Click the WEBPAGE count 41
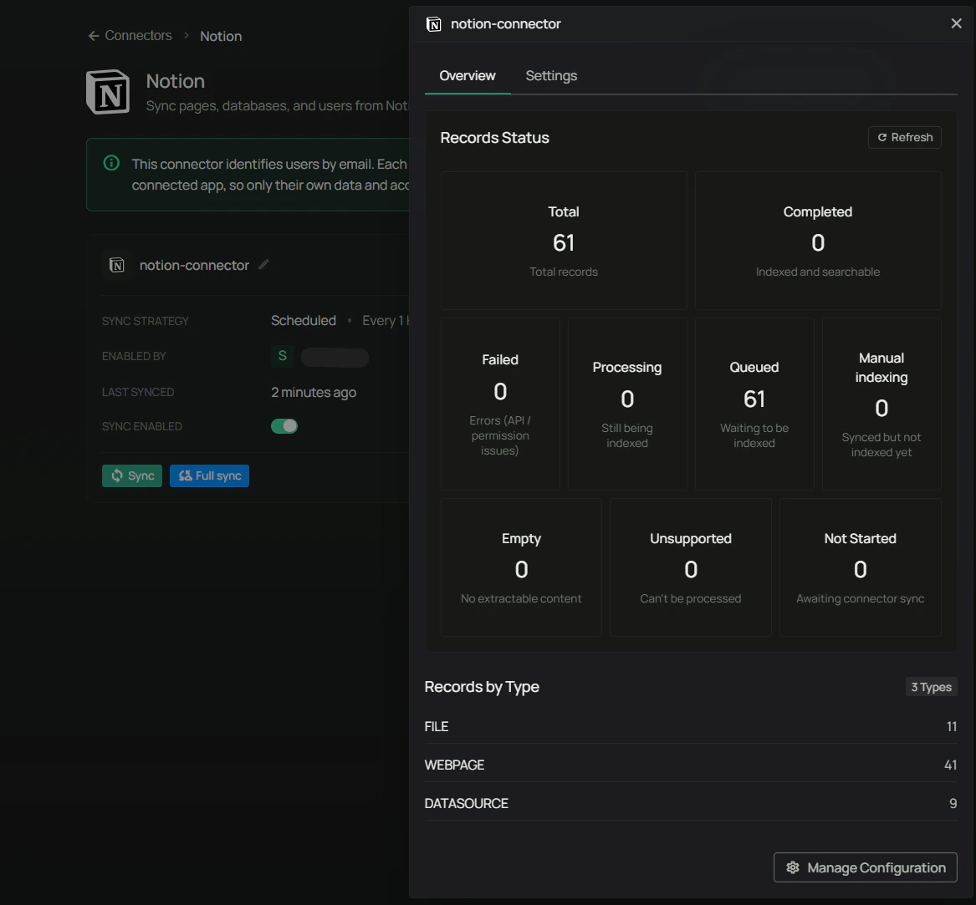976x905 pixels. tap(950, 765)
